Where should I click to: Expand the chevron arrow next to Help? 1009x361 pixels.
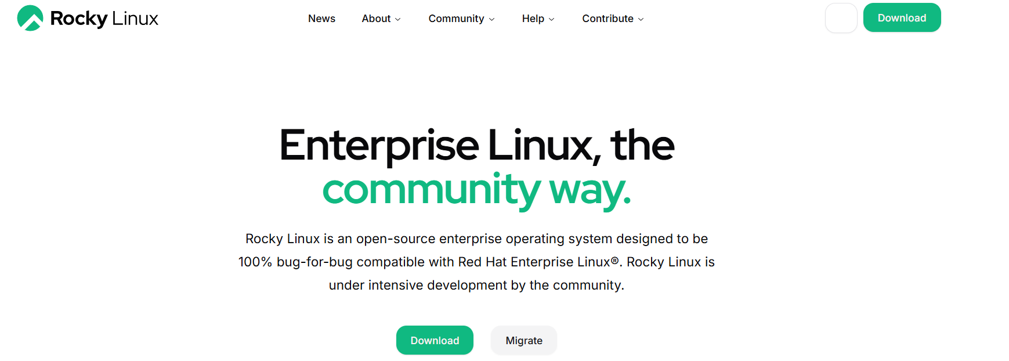[x=552, y=19]
